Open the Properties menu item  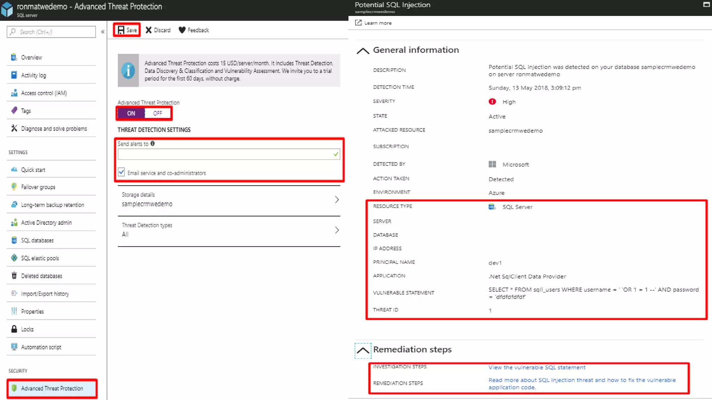pos(51,311)
